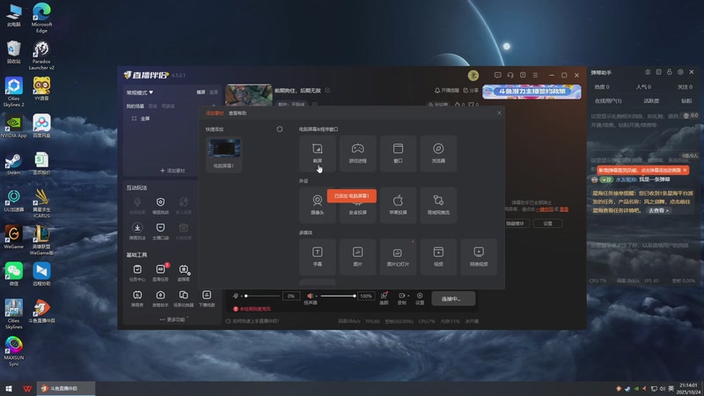Open the customer service headset icon
This screenshot has width=704, height=396.
(510, 75)
